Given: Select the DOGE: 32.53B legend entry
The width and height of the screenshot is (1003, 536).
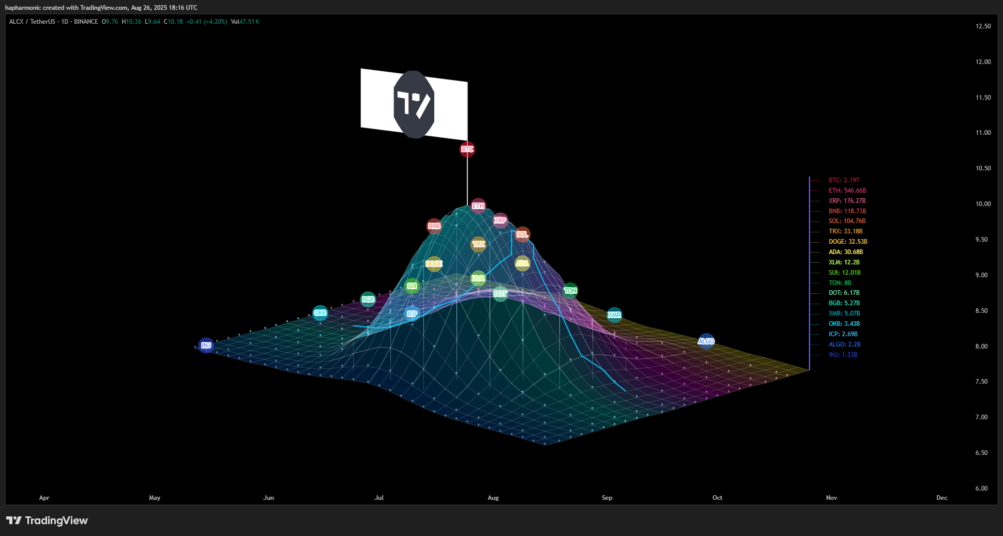Looking at the screenshot, I should [848, 242].
